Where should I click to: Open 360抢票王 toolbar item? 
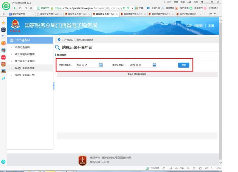213,8
